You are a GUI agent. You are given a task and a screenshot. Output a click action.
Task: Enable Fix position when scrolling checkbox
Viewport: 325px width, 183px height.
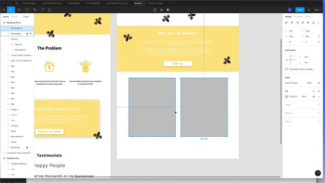tap(286, 69)
